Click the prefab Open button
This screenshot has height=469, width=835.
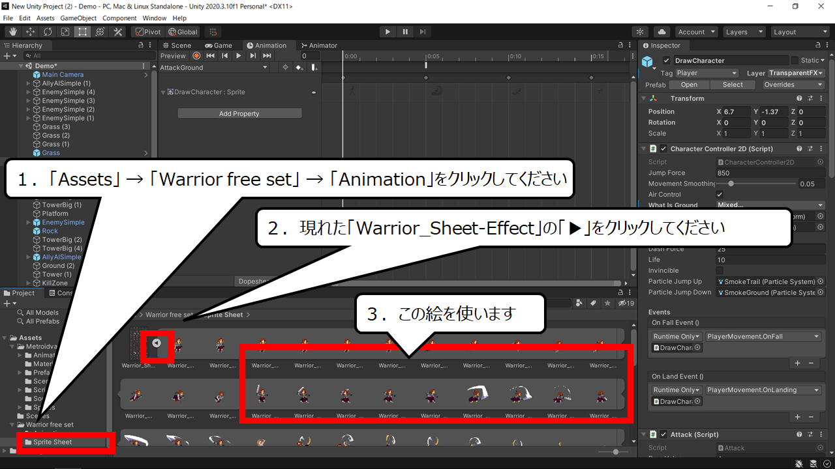689,85
